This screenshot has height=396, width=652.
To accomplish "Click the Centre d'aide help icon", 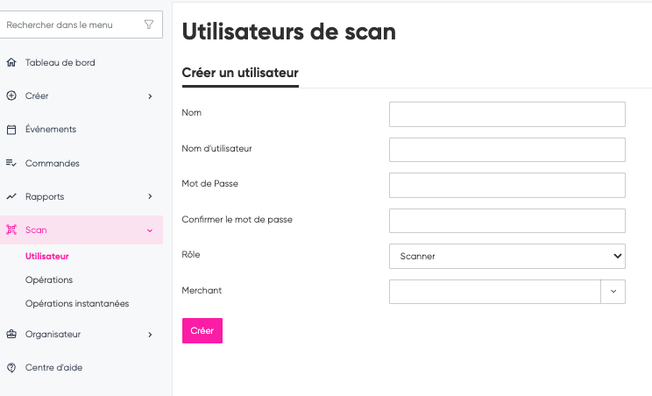I will [x=11, y=368].
